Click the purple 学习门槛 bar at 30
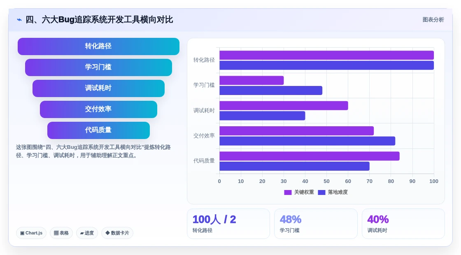461x255 pixels. pos(251,81)
